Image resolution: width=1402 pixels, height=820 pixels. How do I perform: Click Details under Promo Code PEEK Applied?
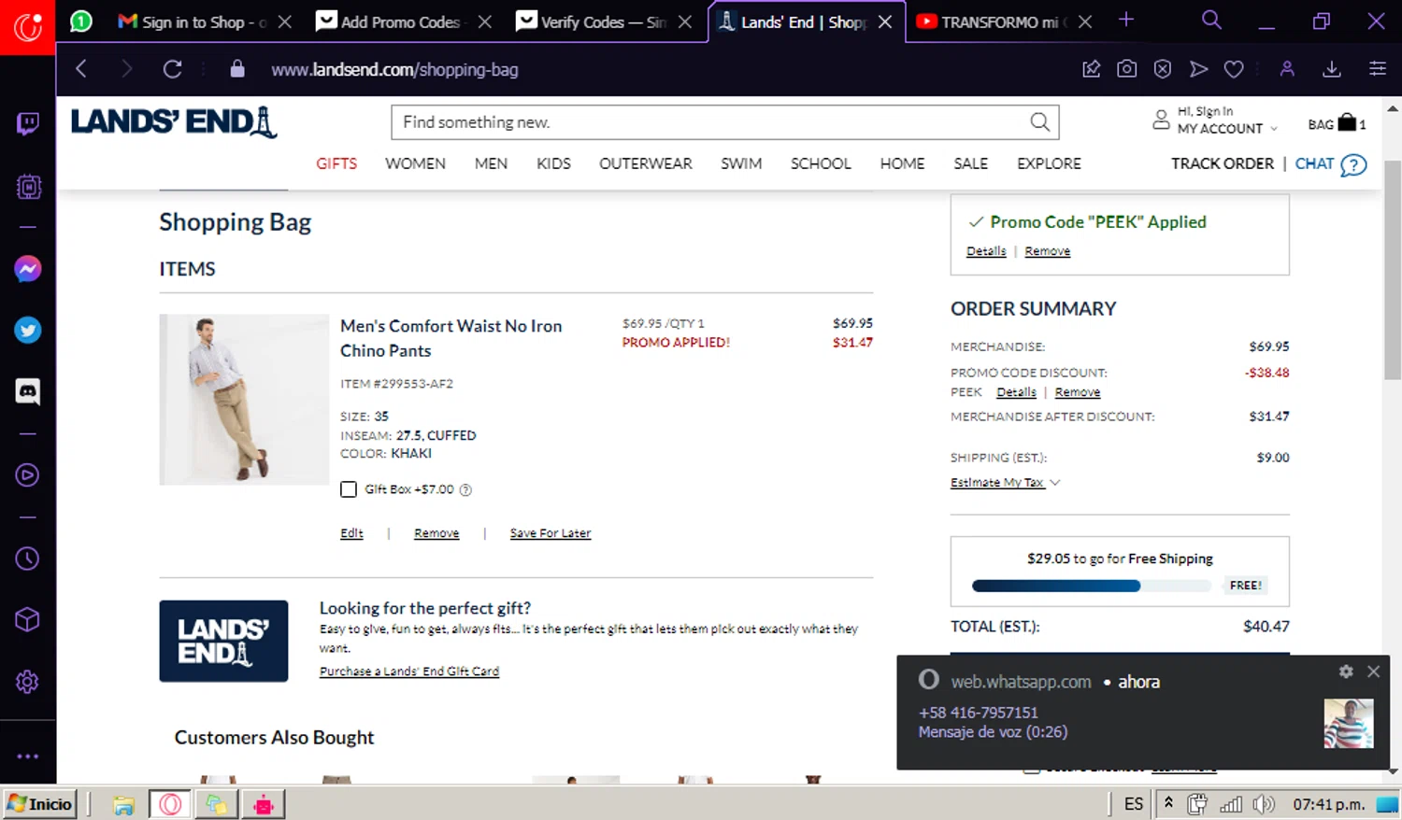[986, 251]
